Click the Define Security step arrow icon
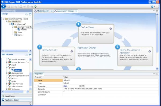This screenshot has height=106, width=161. [x=72, y=51]
